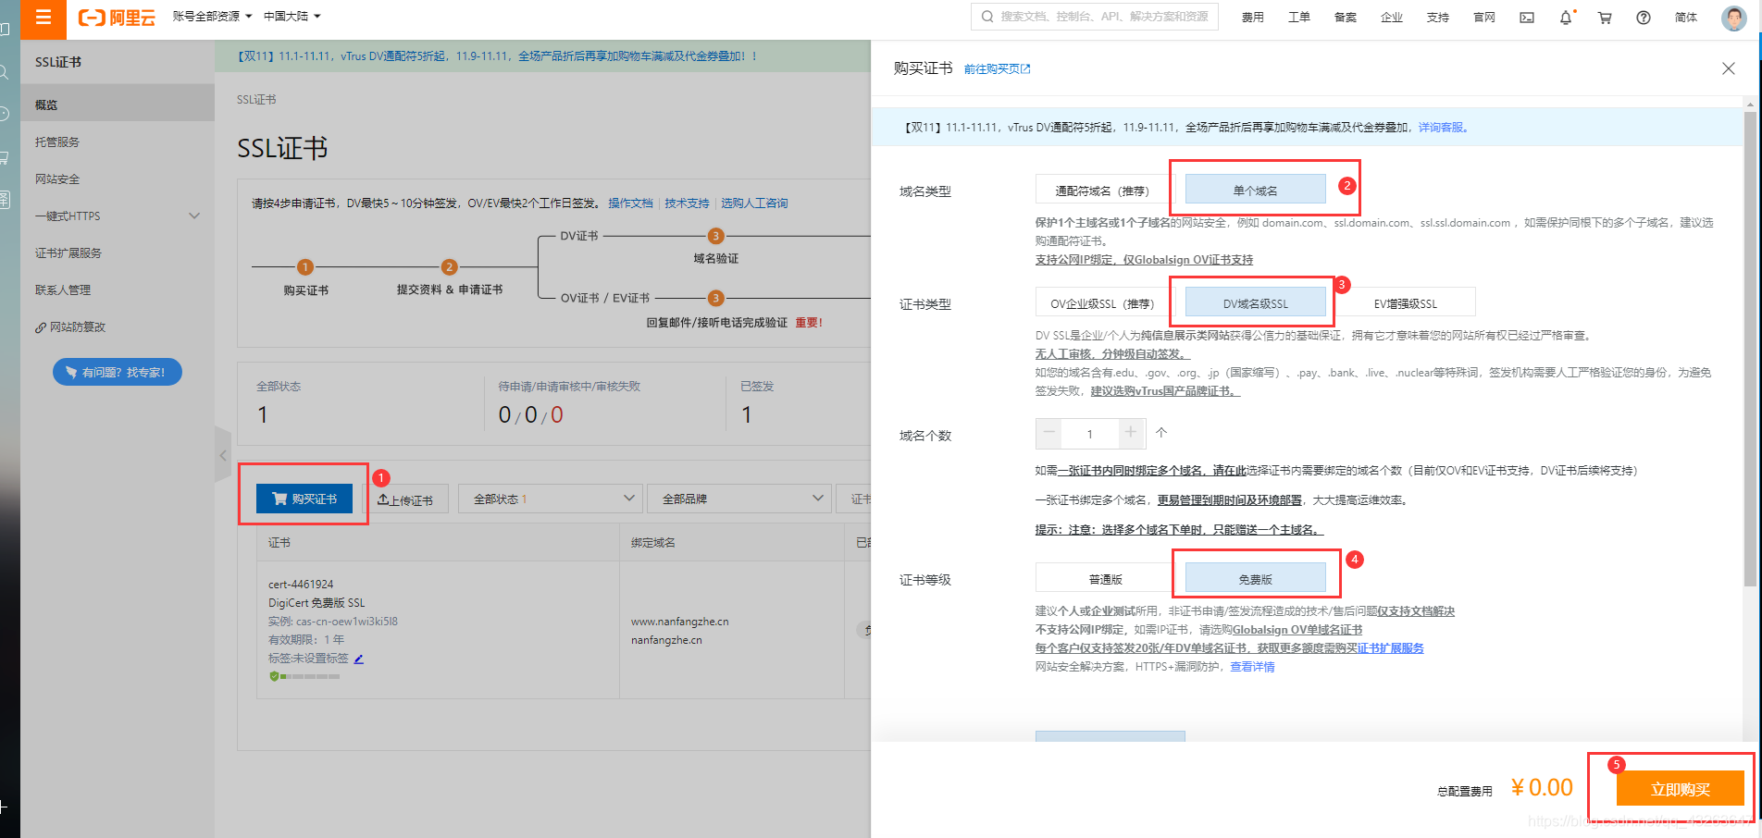The height and width of the screenshot is (838, 1762).
Task: Select the 普通版 certificate grade
Action: (1105, 579)
